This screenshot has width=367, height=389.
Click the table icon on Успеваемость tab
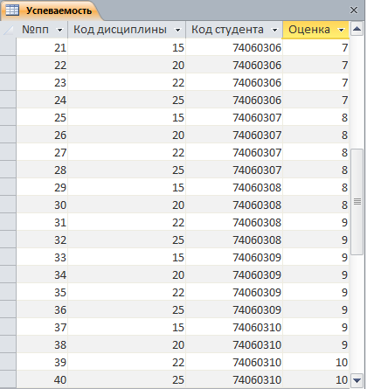12,10
